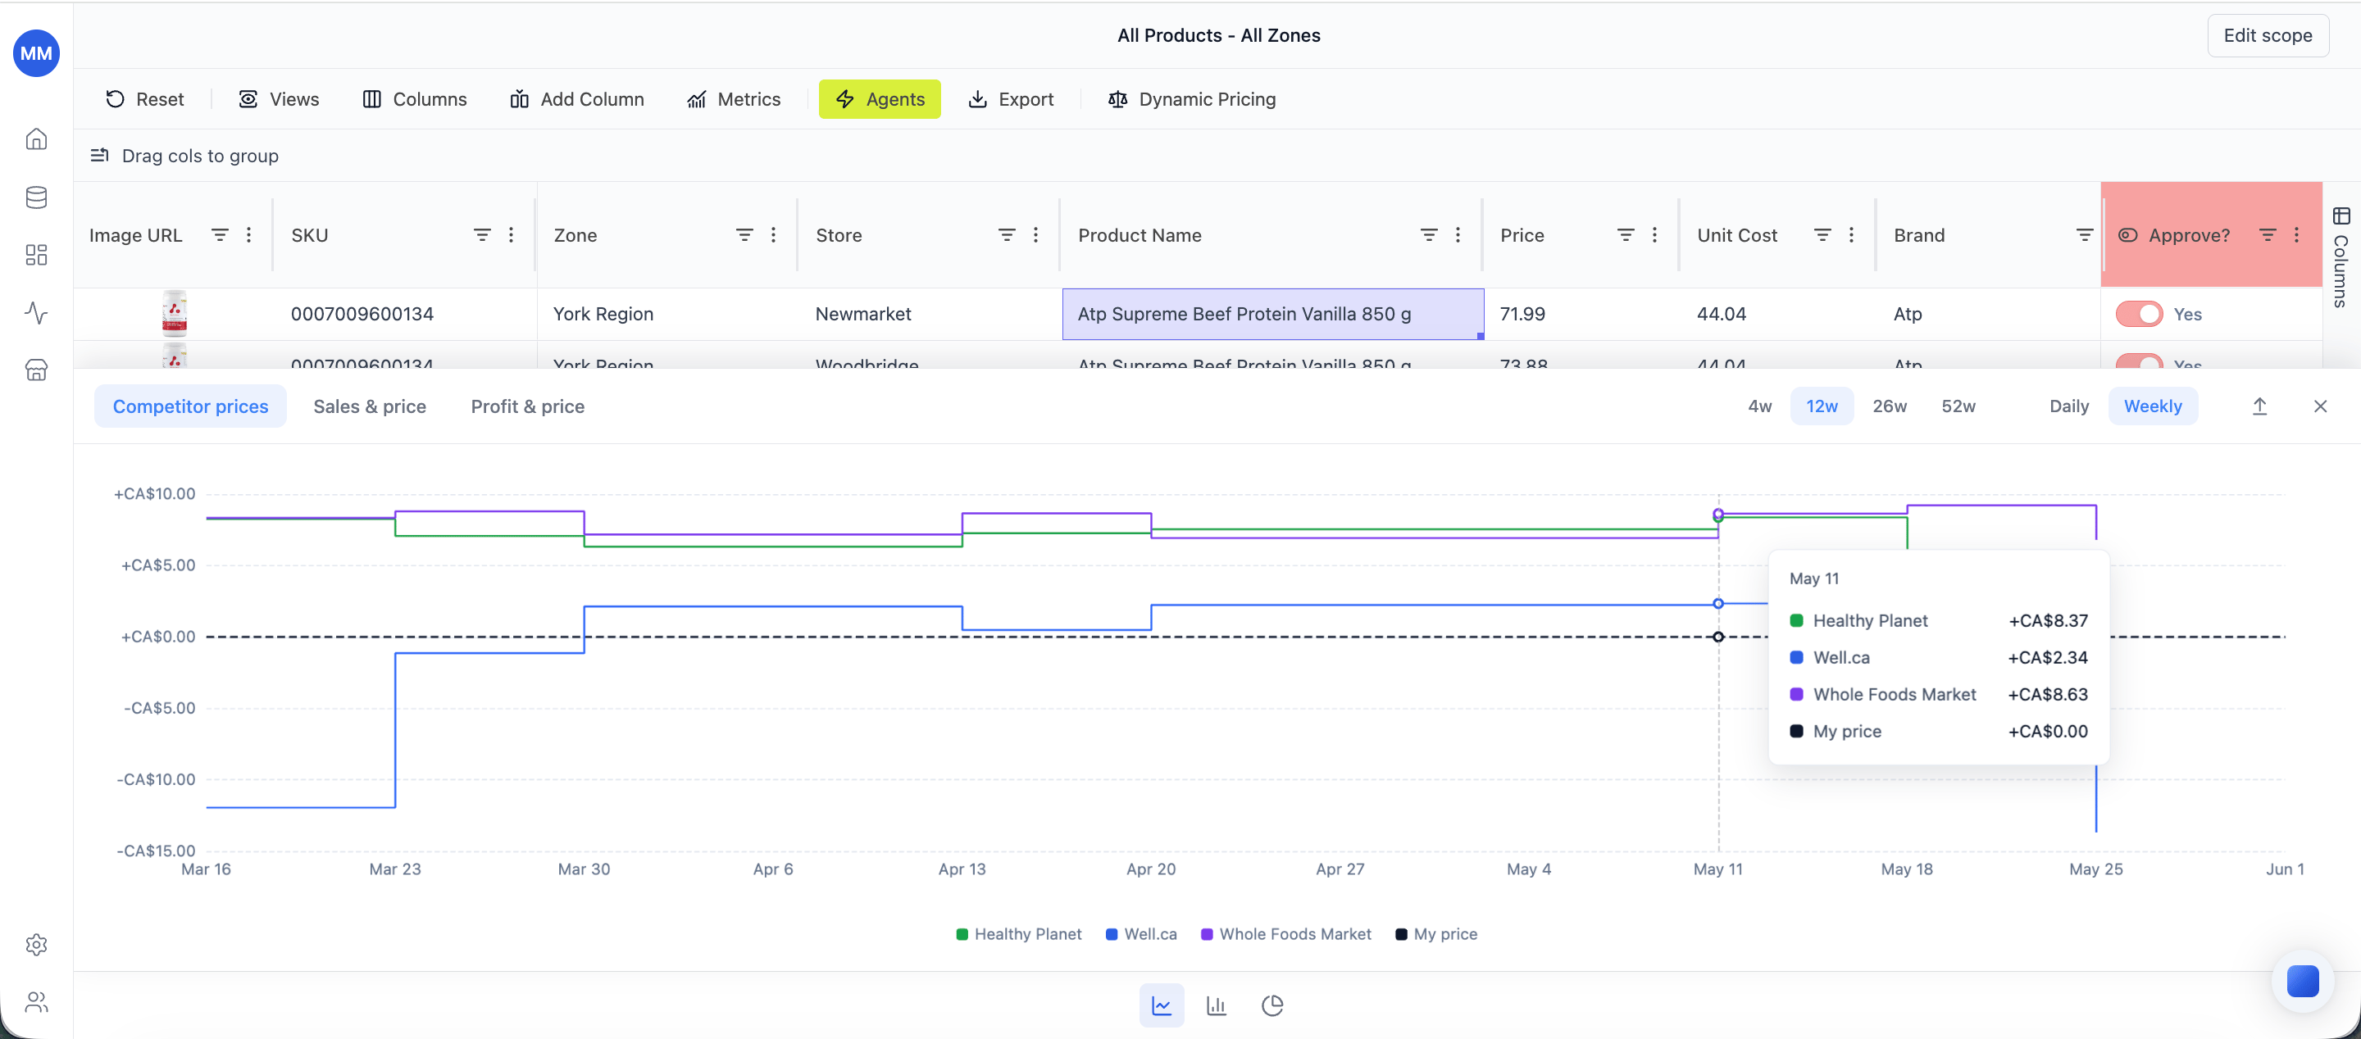Switch to Weekly granularity
Screen dimensions: 2361x1039
[x=2152, y=406]
